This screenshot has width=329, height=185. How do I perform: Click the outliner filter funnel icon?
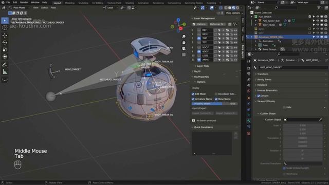point(319,8)
